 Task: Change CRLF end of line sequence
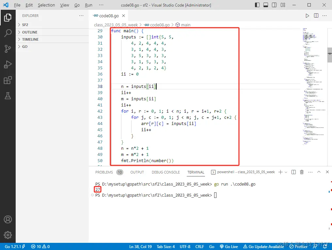[199, 247]
